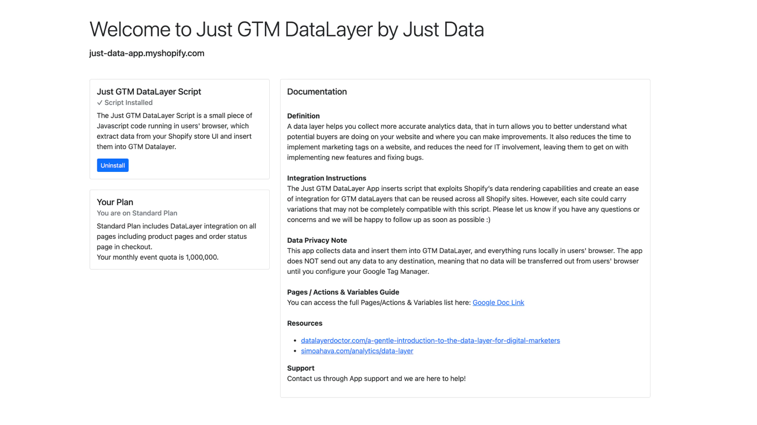Click the monthly event quota text

(158, 257)
